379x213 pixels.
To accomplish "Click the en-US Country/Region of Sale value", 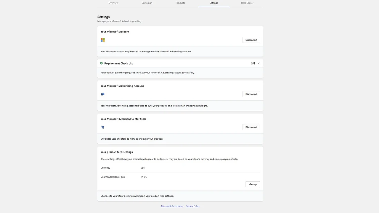I will [143, 177].
